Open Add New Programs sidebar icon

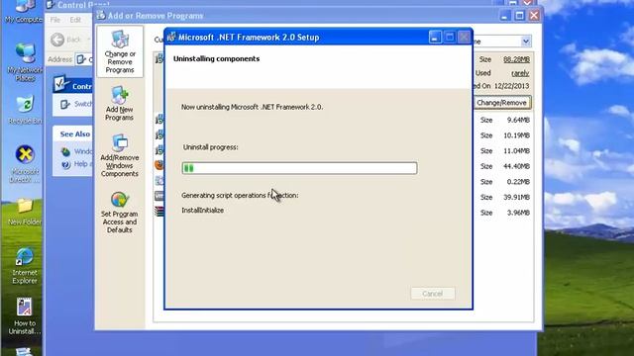pos(119,103)
